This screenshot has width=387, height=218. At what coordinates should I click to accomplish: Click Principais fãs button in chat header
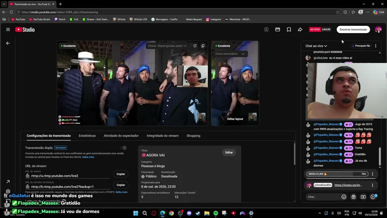(361, 46)
